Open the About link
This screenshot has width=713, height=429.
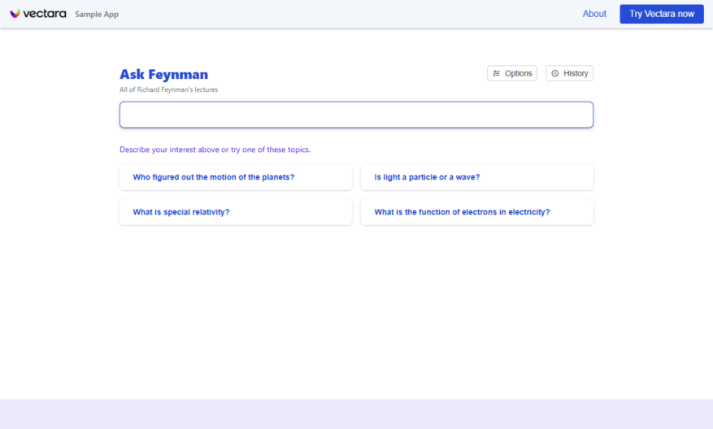594,14
